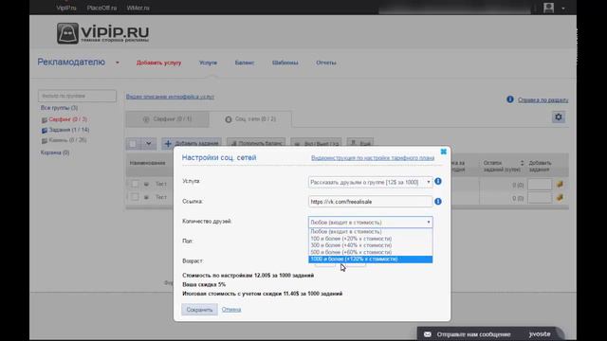Expand the select-all checkbox dropdown arrow
Viewport: 607px width, 341px height.
pyautogui.click(x=148, y=144)
